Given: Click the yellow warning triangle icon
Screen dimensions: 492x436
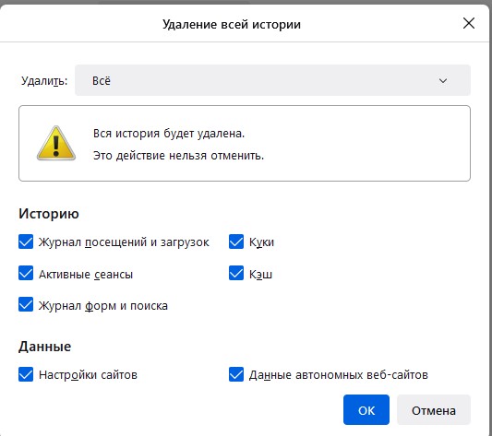Looking at the screenshot, I should pyautogui.click(x=56, y=144).
